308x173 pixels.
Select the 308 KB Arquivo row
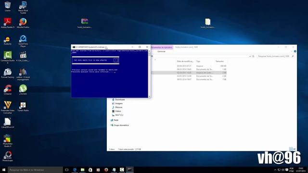pyautogui.click(x=189, y=66)
